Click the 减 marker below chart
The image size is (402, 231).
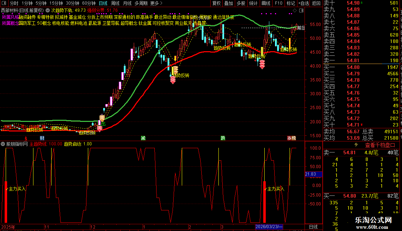coord(143,138)
